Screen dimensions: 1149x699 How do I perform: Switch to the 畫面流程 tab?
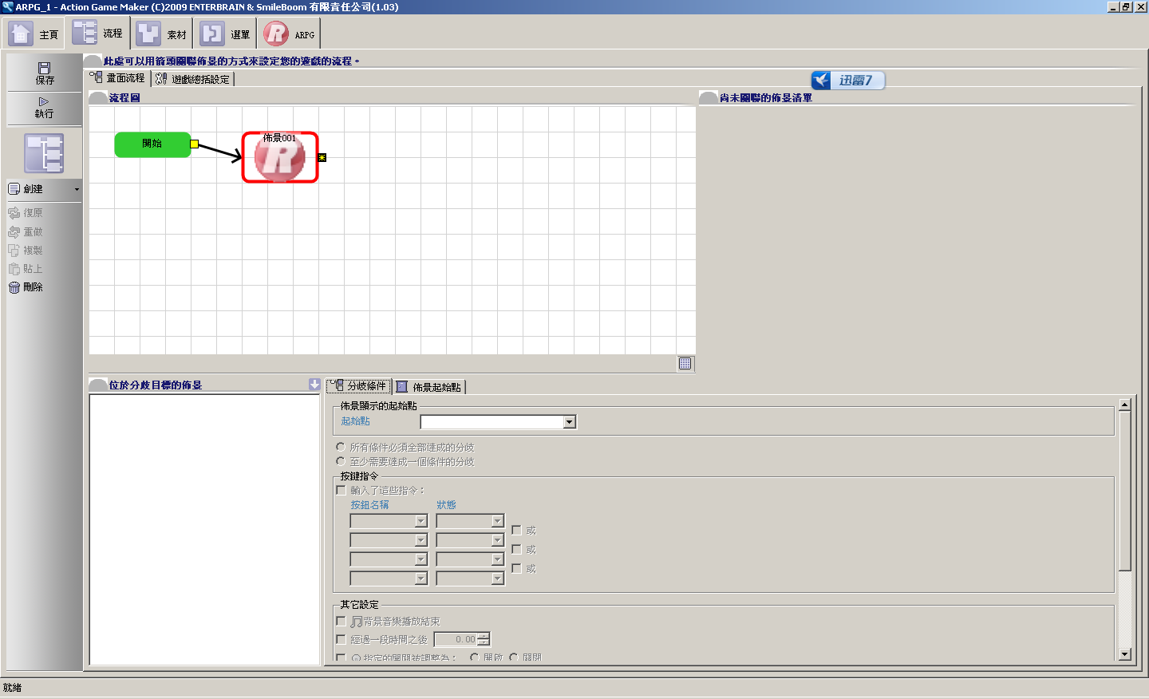click(x=118, y=78)
